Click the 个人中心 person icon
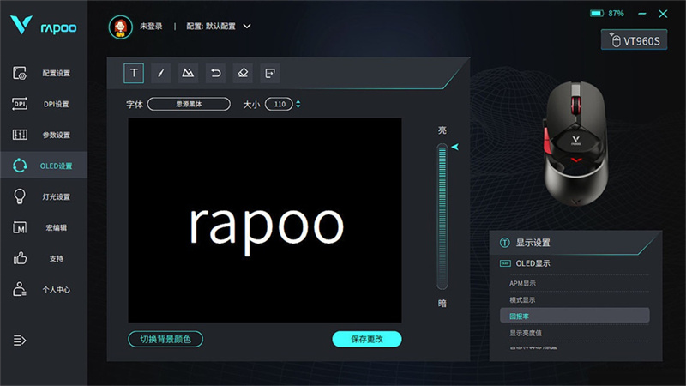The width and height of the screenshot is (686, 386). point(20,289)
